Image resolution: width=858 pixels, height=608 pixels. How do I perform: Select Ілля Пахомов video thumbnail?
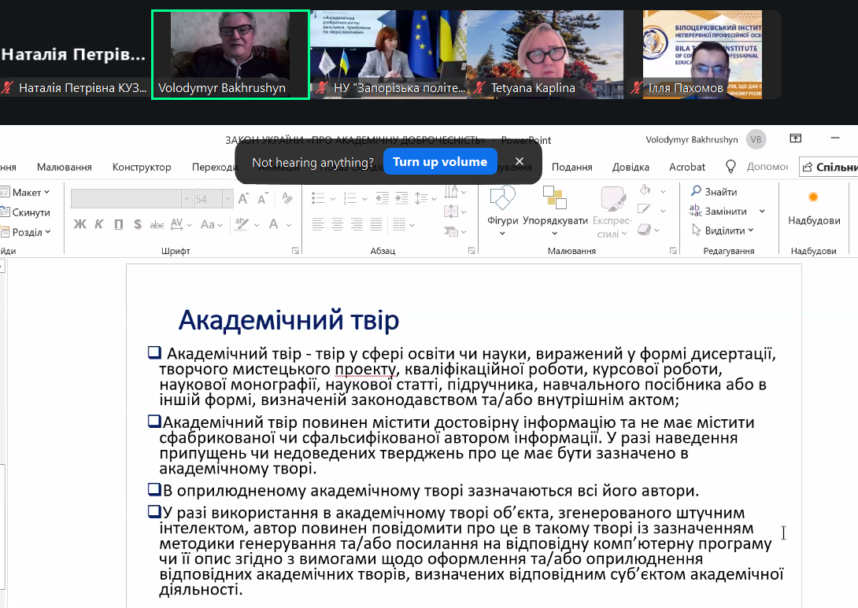pos(703,55)
